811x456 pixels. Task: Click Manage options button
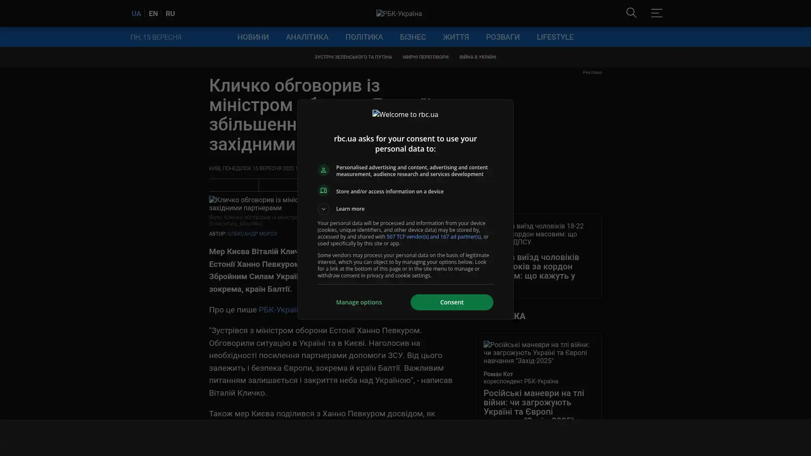point(359,302)
